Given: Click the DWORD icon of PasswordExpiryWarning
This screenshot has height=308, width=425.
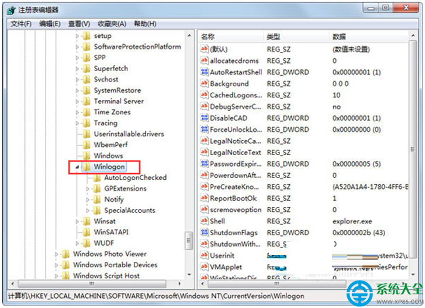Looking at the screenshot, I should coord(205,163).
